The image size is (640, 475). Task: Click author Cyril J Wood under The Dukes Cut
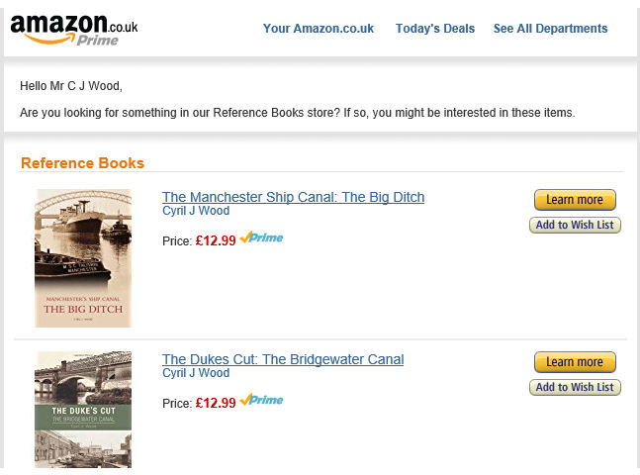(196, 373)
